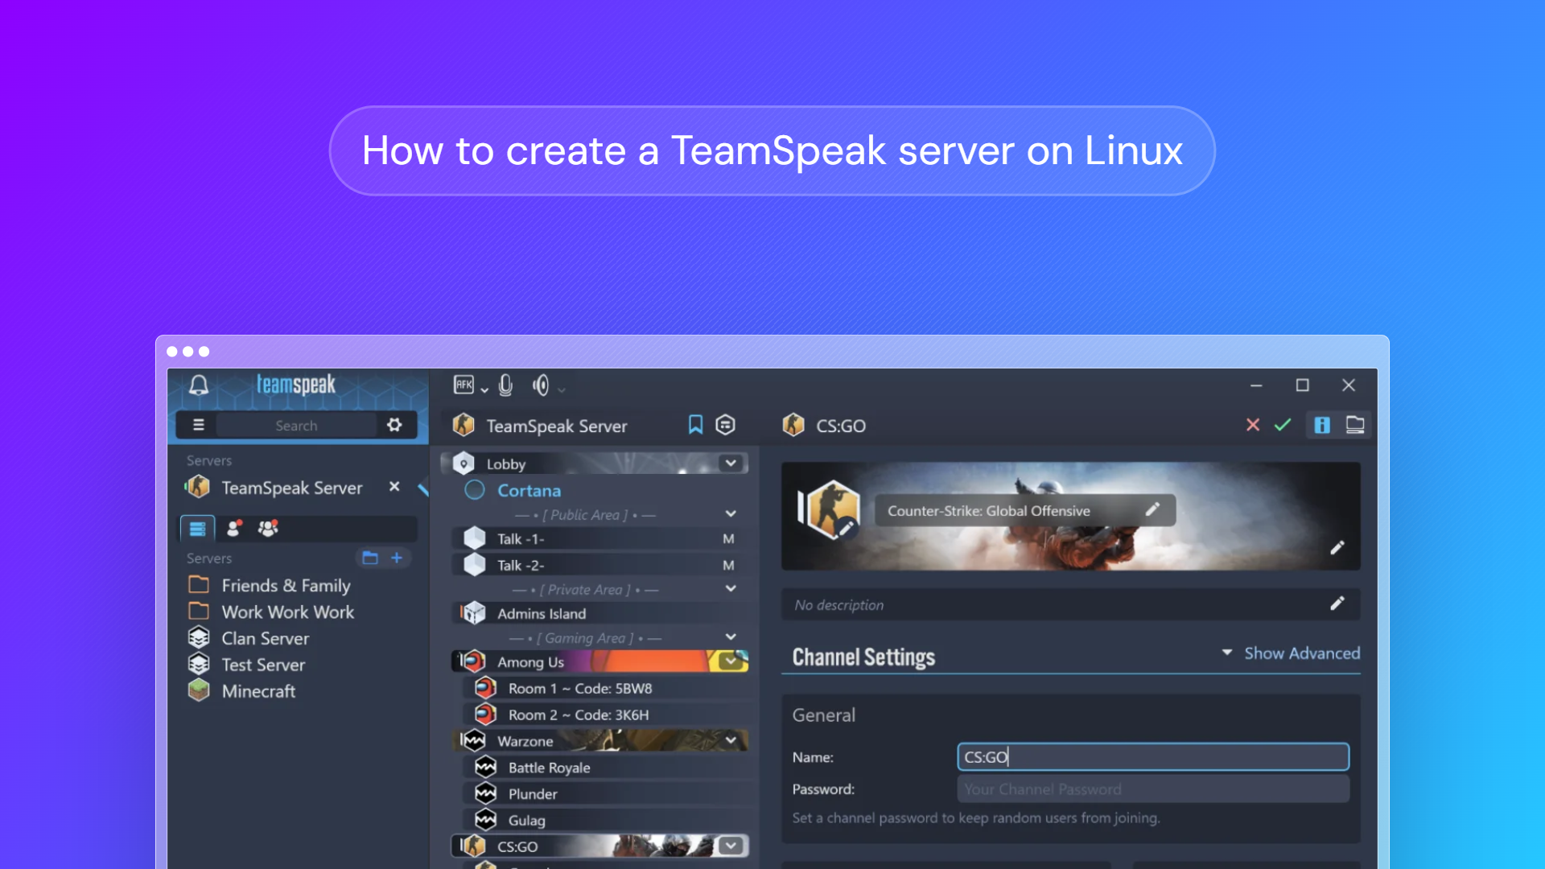Click the blue info panel icon
The width and height of the screenshot is (1545, 869).
pos(1322,425)
